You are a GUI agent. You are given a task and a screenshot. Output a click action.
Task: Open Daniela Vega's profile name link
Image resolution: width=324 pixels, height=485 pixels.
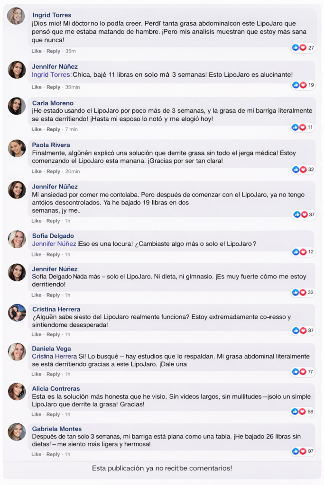click(x=51, y=349)
